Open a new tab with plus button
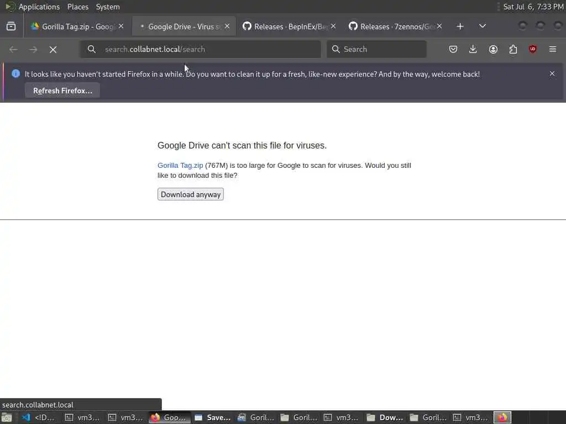The image size is (566, 424). (460, 26)
